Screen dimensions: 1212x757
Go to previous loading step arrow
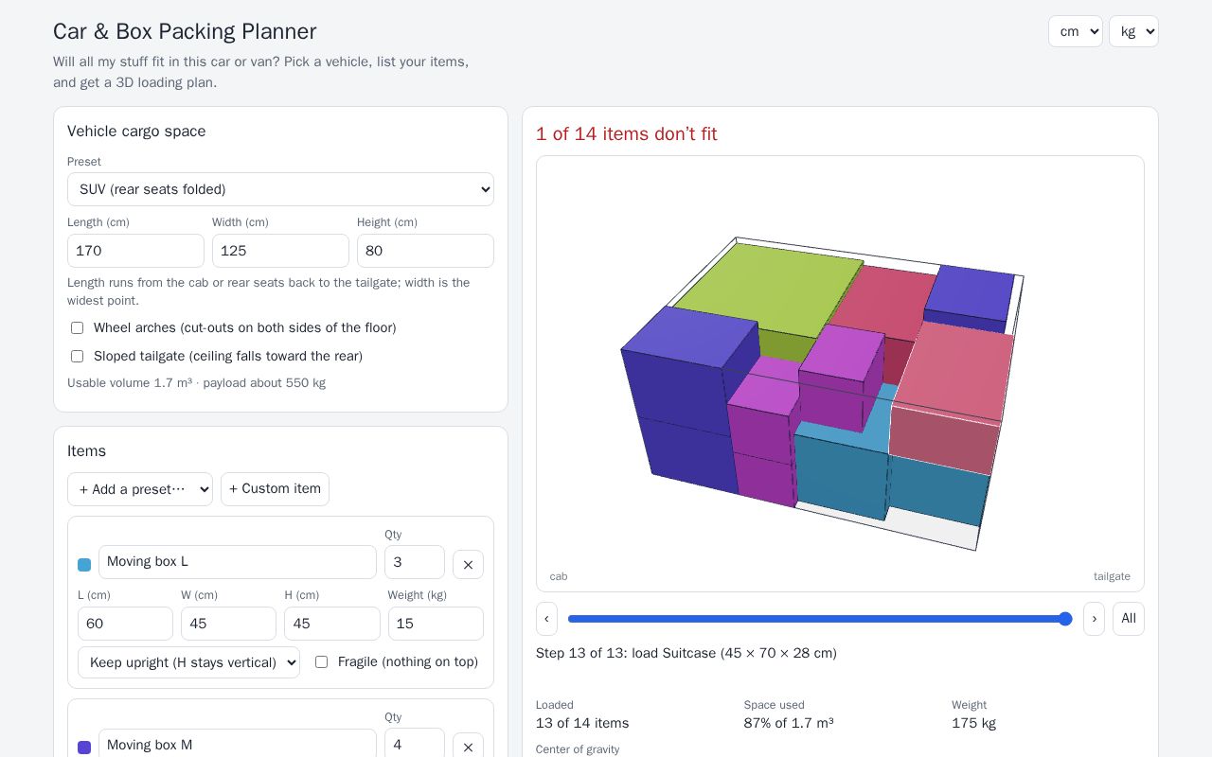(x=546, y=619)
